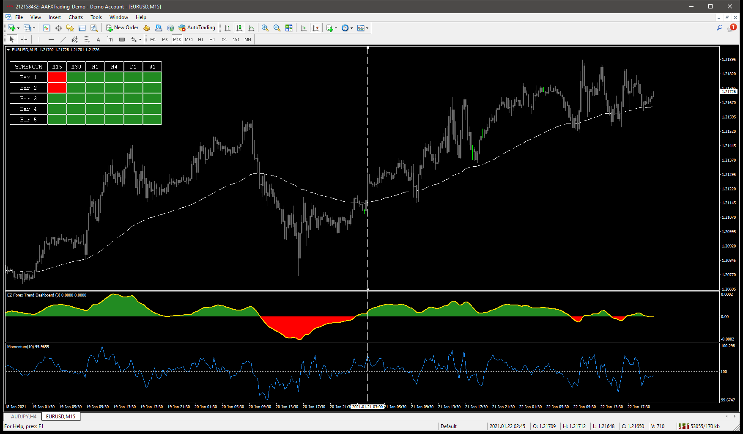Open the Insert menu
Image resolution: width=743 pixels, height=434 pixels.
(55, 17)
